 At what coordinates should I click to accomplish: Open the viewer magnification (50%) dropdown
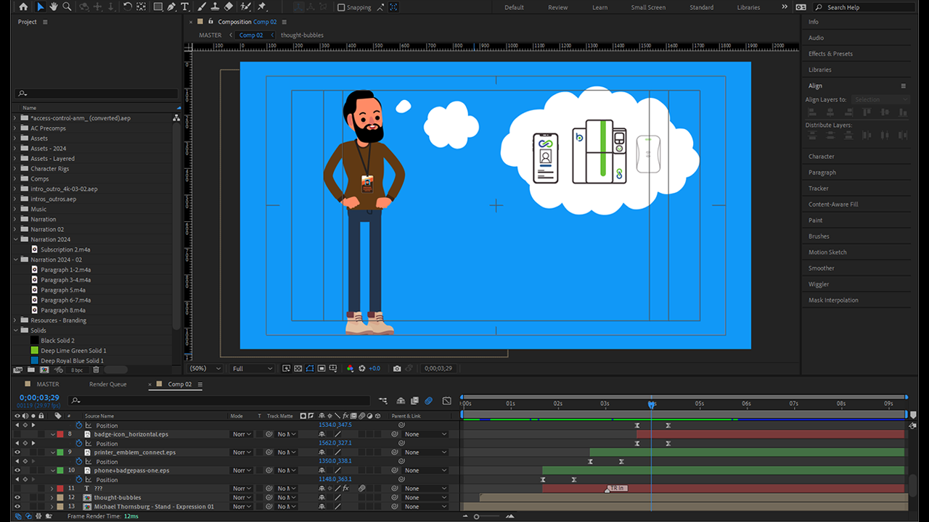207,368
